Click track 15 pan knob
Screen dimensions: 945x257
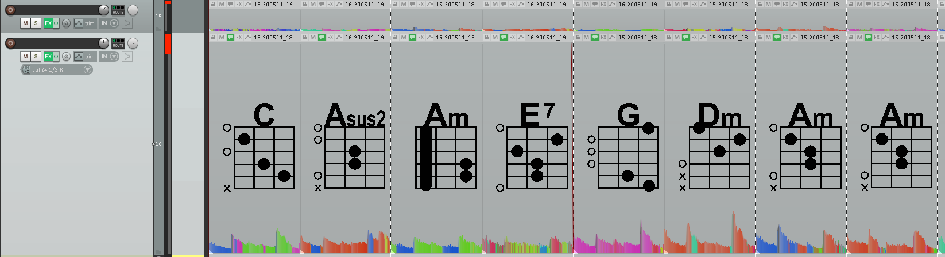[133, 10]
